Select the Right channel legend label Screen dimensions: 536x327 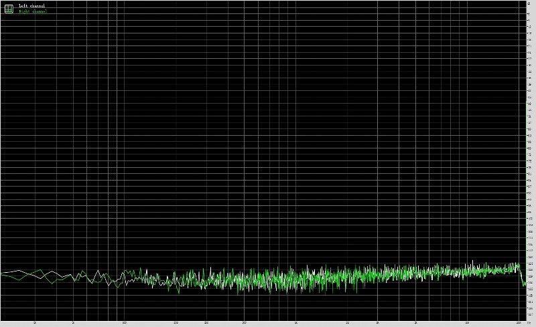(x=33, y=11)
